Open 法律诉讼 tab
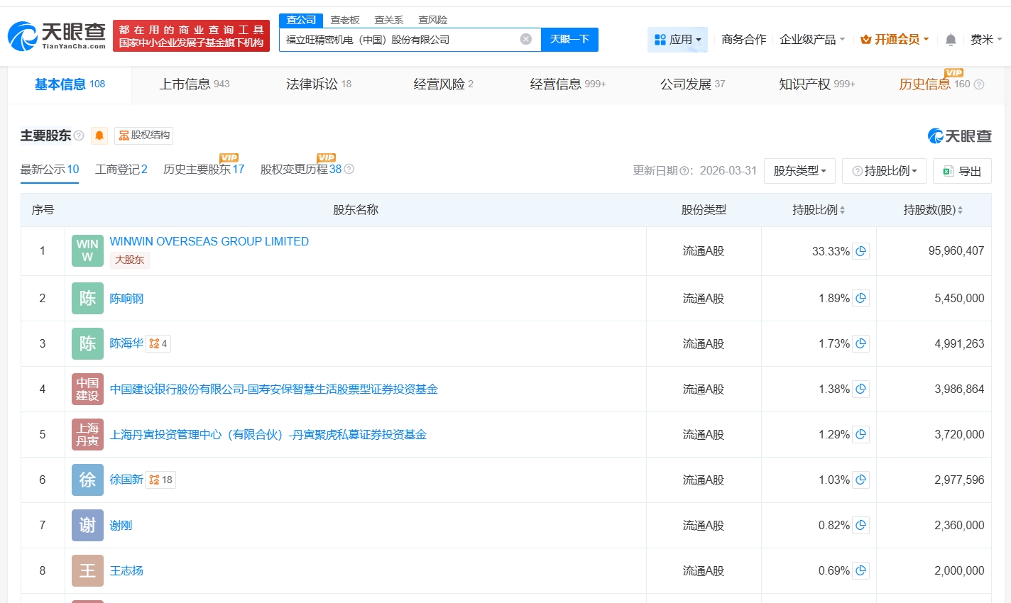Image resolution: width=1011 pixels, height=603 pixels. coord(319,84)
